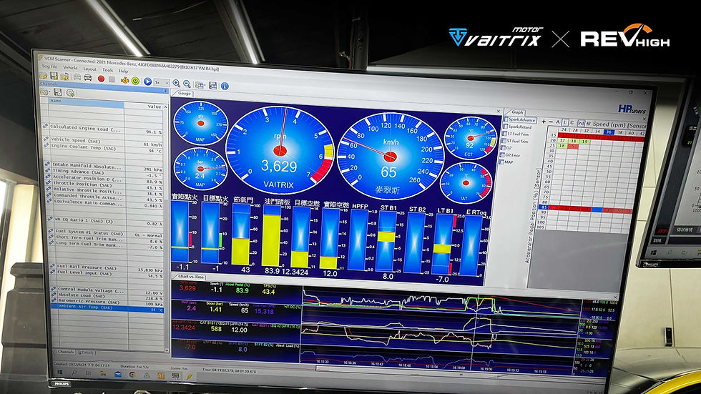The width and height of the screenshot is (701, 394).
Task: Select LT Fuel Trim in graph list
Action: (515, 134)
